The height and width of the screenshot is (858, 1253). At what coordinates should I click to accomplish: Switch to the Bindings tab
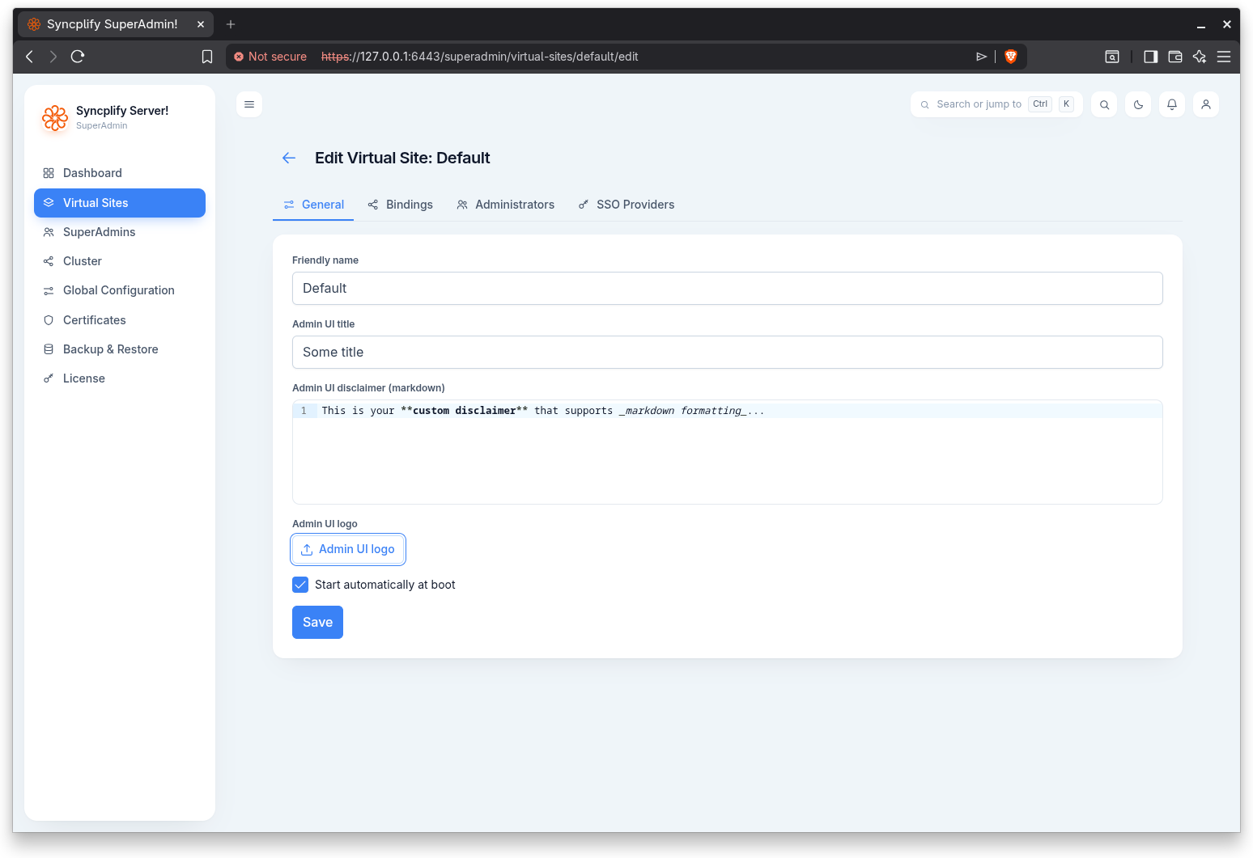[400, 205]
